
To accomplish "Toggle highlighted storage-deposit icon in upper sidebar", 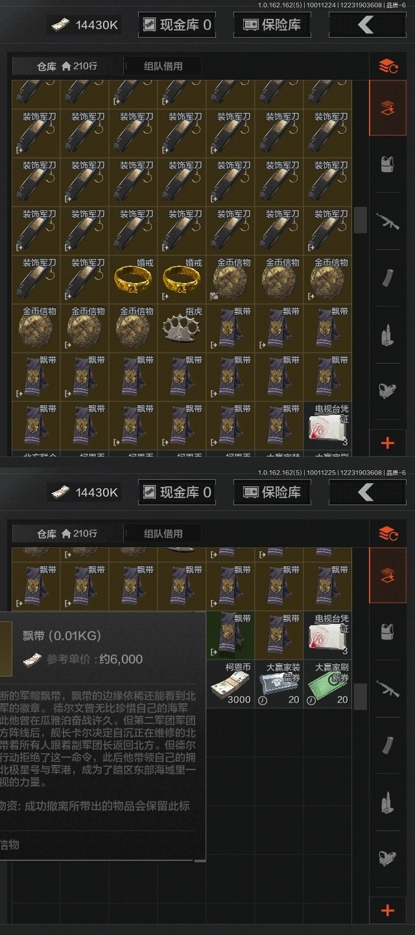I will 388,108.
